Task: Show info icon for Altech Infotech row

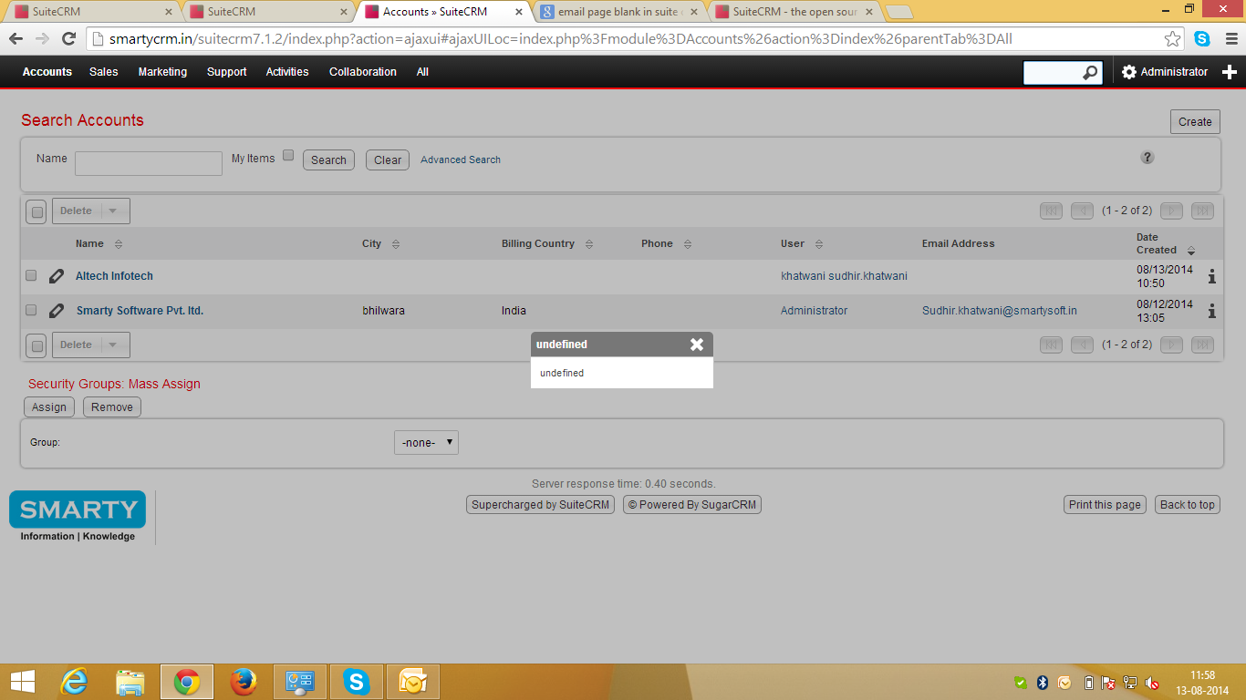Action: 1212,276
